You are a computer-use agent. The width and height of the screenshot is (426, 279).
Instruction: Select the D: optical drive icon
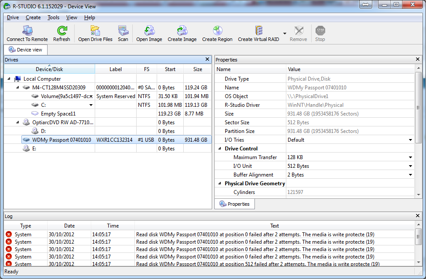click(35, 131)
